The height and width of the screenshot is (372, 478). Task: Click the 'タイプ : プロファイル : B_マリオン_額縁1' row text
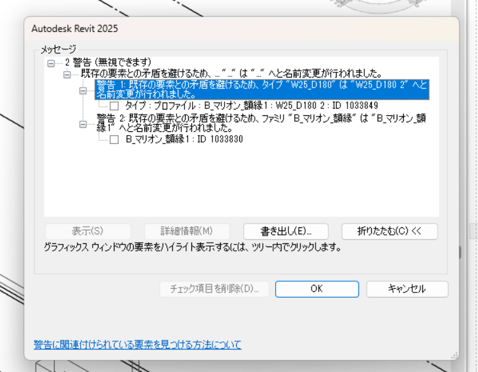pyautogui.click(x=251, y=106)
